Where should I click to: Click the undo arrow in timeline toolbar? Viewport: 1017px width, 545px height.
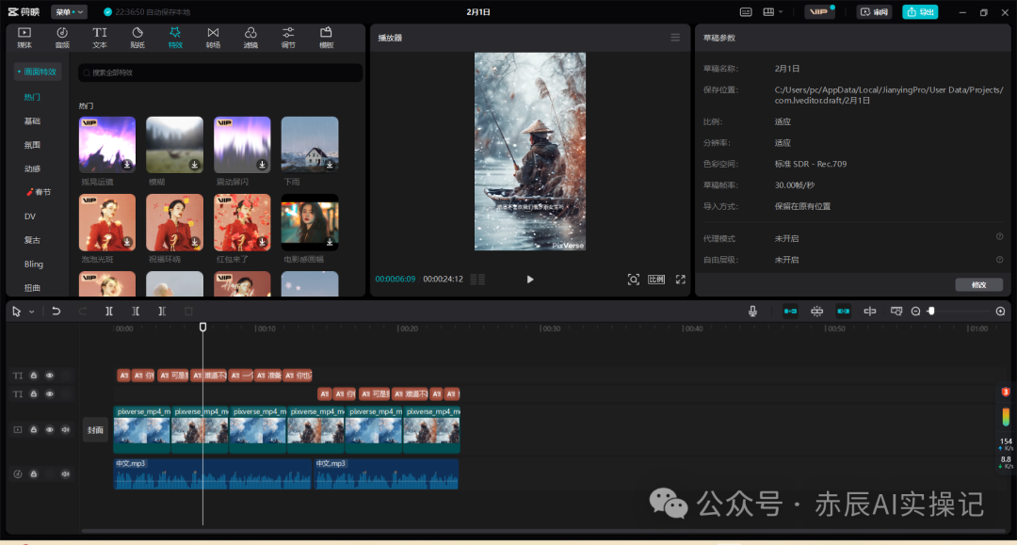point(56,311)
